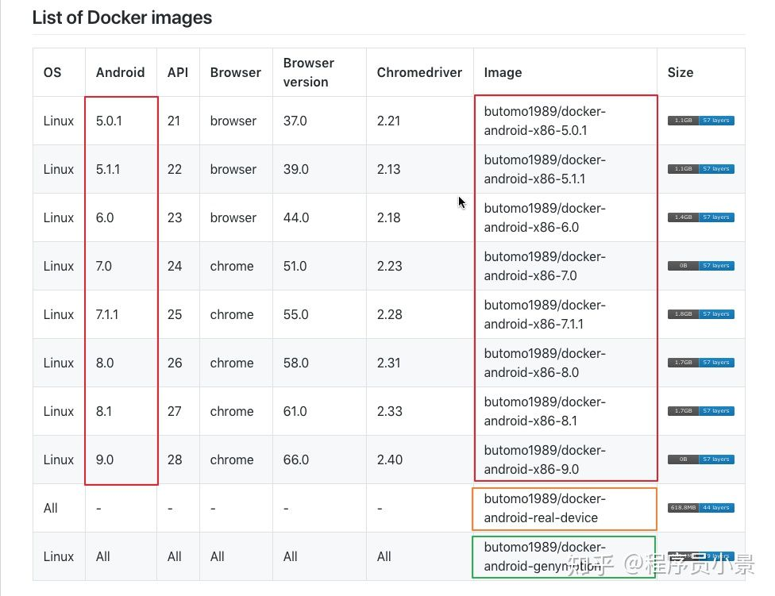Screen dimensions: 775x596
Task: Click the Chromedriver column header
Action: pos(419,72)
